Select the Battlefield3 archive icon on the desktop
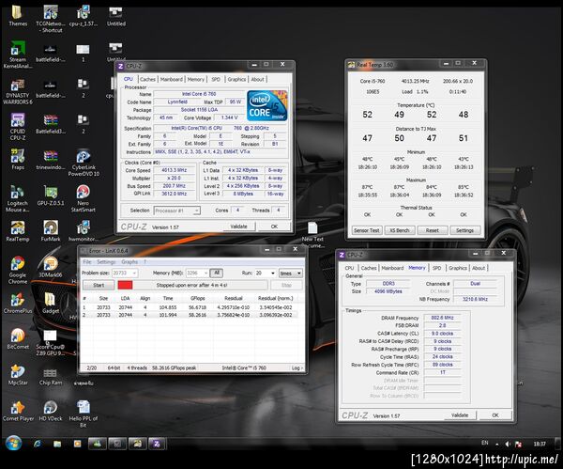 pos(51,124)
